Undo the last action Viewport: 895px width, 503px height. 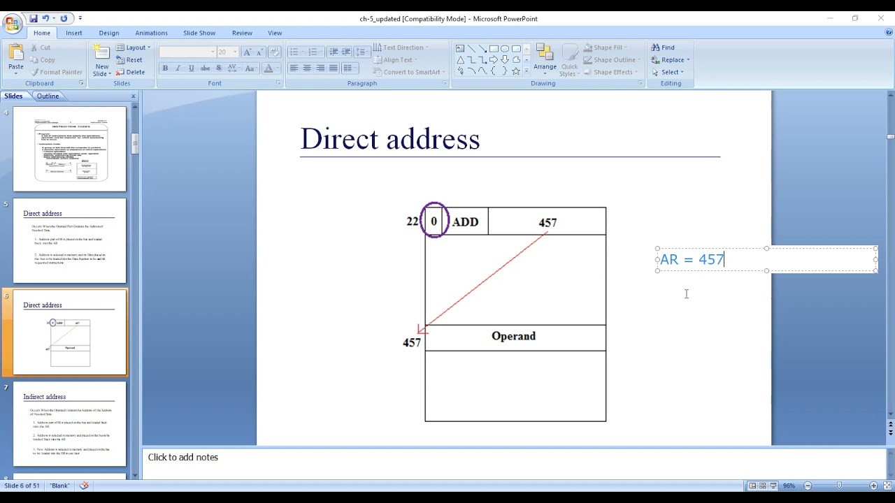tap(45, 18)
